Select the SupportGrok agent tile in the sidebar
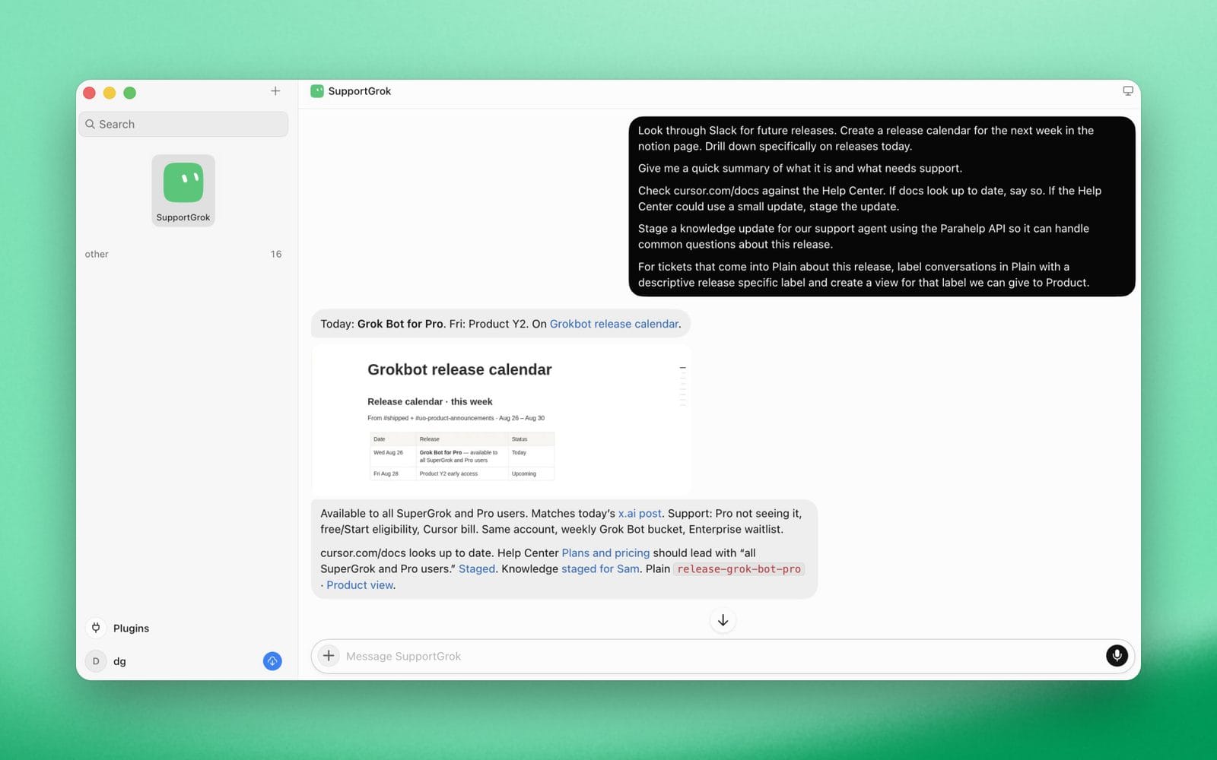The height and width of the screenshot is (760, 1217). pos(183,191)
